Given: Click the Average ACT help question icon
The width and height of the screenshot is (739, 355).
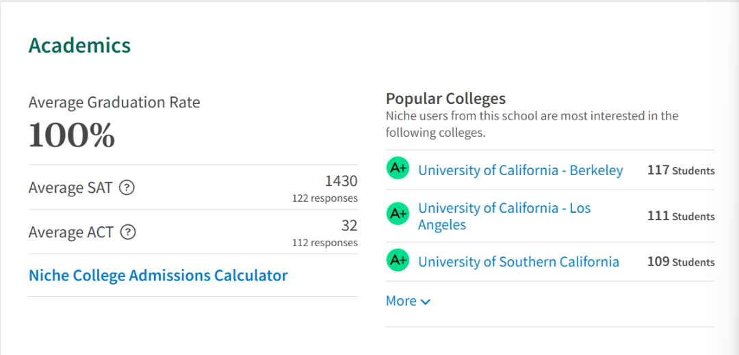Looking at the screenshot, I should click(128, 232).
